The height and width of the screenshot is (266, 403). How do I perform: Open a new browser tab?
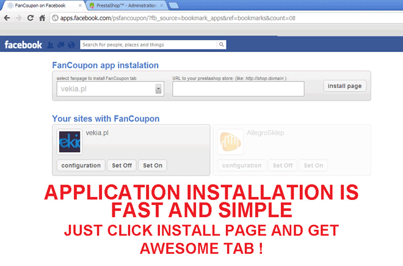tap(174, 6)
